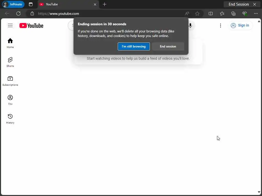Viewport: 262px width, 196px height.
Task: Click 'Start watching videos' message text
Action: [138, 58]
